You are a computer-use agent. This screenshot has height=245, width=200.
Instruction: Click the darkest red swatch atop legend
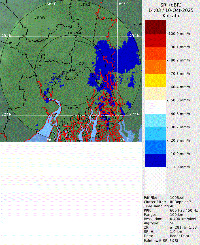(155, 27)
